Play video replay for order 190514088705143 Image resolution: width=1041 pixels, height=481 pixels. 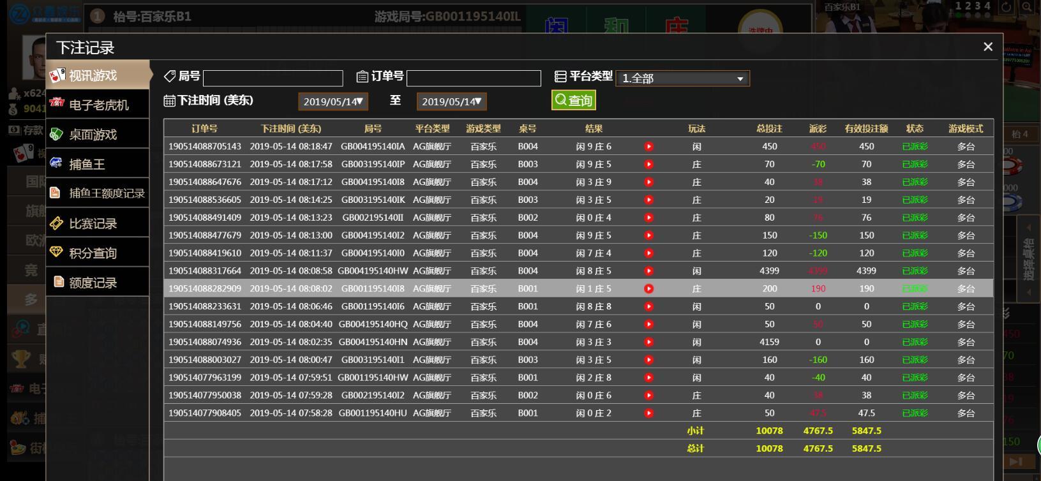pyautogui.click(x=648, y=146)
